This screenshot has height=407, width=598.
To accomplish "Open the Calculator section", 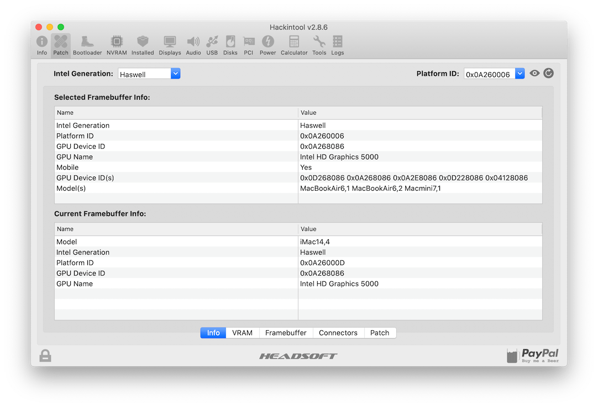I will click(294, 45).
